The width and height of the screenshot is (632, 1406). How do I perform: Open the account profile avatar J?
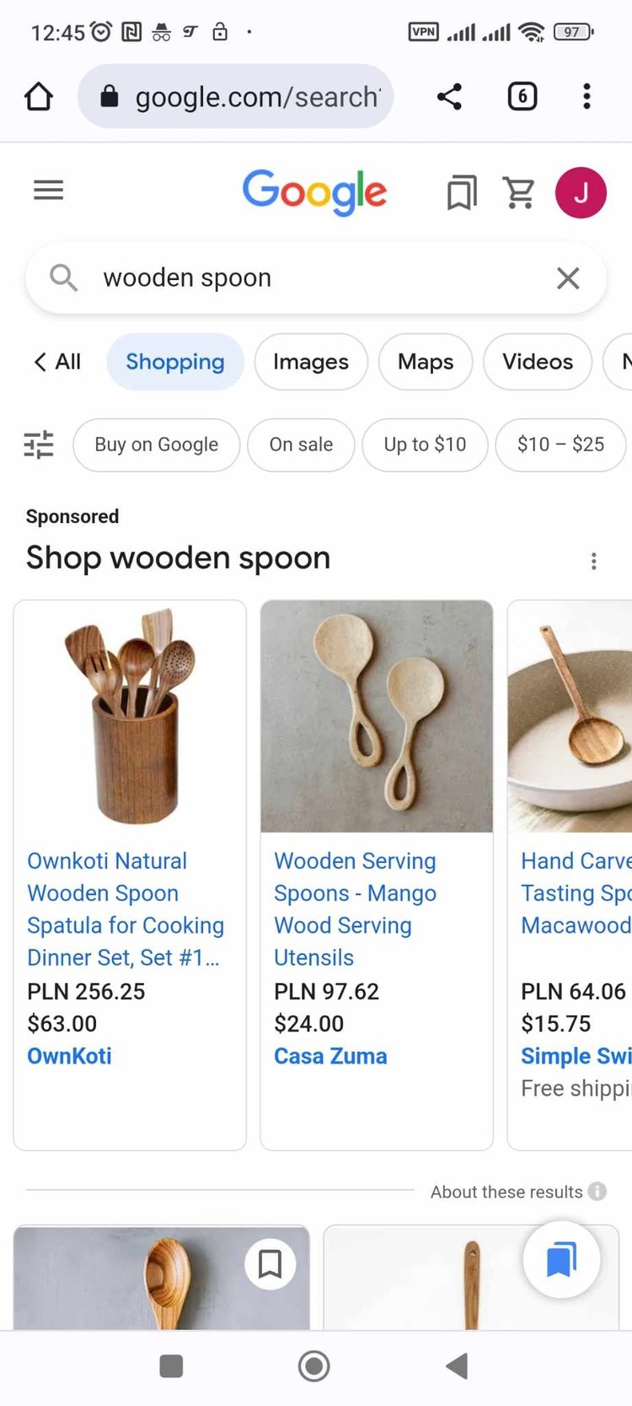click(x=581, y=193)
